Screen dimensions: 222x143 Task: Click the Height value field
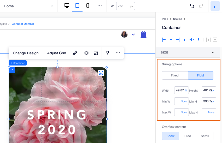coord(209,90)
